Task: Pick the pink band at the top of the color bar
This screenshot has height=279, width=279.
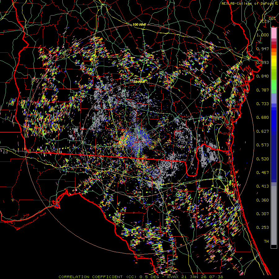Action: pyautogui.click(x=274, y=33)
